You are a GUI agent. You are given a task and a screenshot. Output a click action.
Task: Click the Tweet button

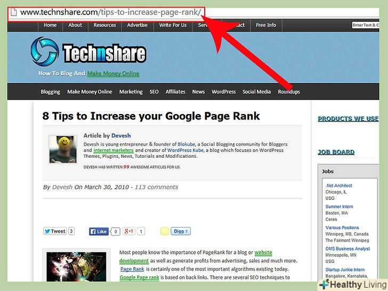point(55,231)
